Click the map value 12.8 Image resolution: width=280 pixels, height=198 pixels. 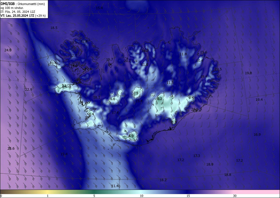click(x=84, y=41)
